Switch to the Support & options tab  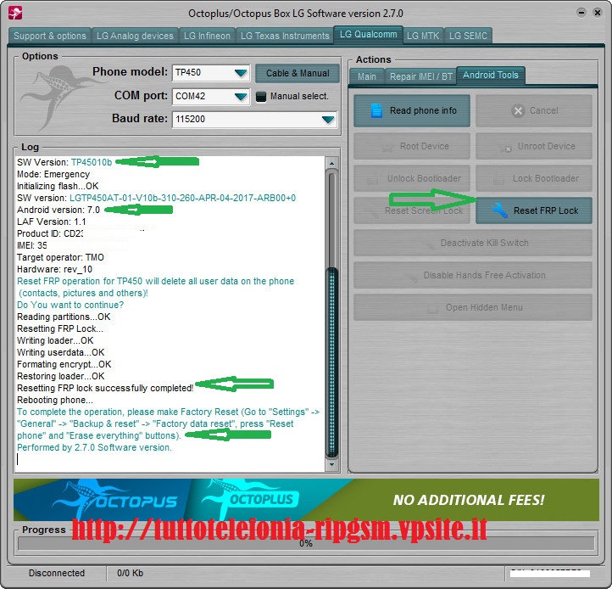(x=50, y=36)
